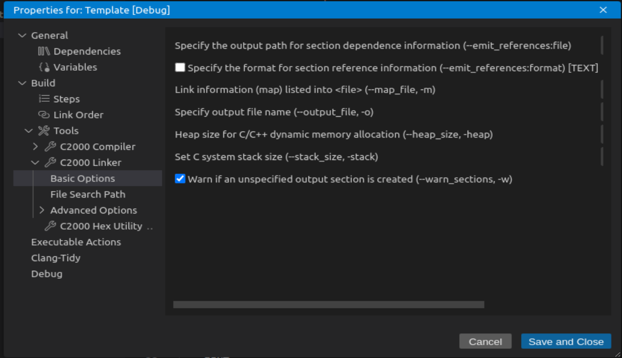Click the Build section label
Screen dimensions: 622x358
[x=43, y=83]
